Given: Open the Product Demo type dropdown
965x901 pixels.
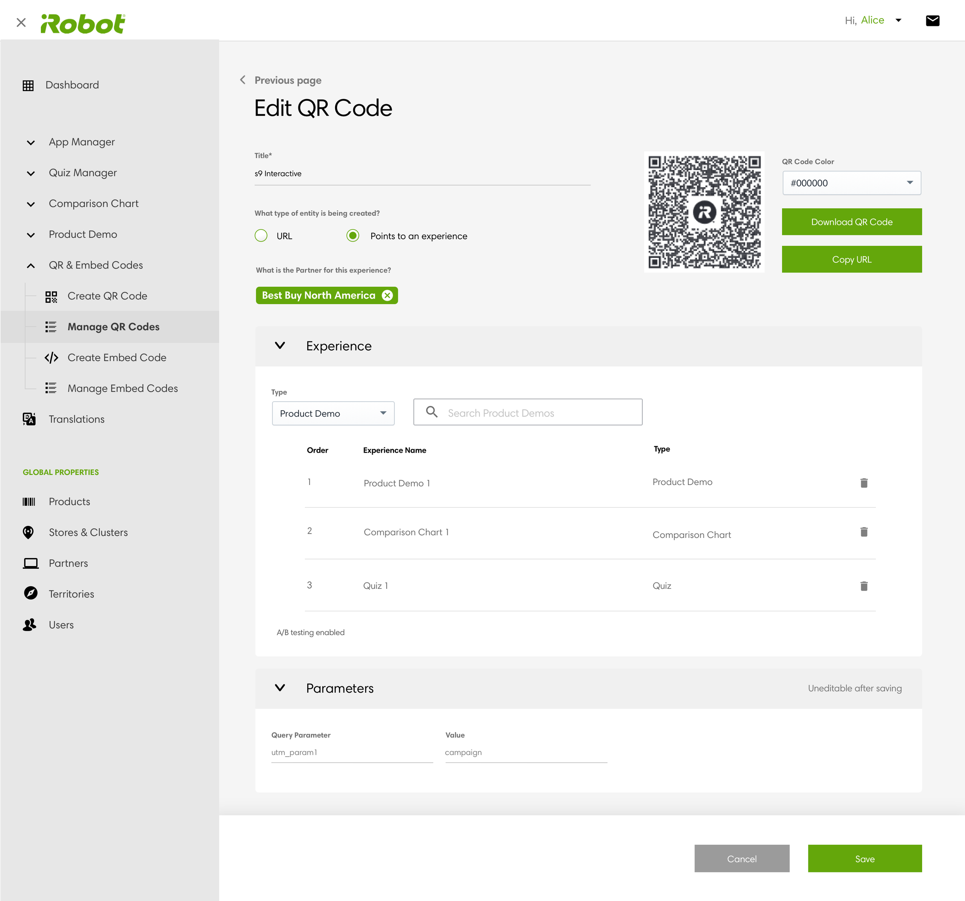Looking at the screenshot, I should coord(333,413).
